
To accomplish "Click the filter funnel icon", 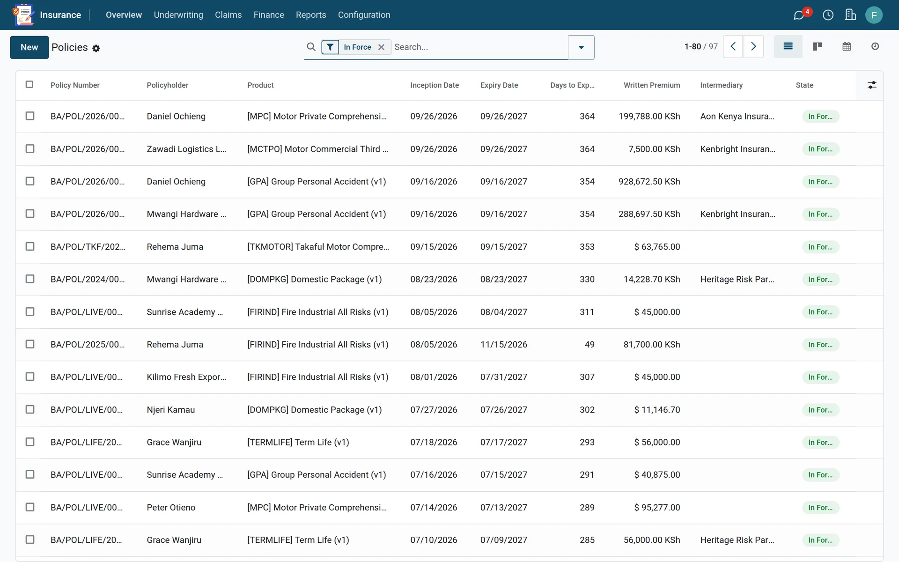I will [x=330, y=47].
